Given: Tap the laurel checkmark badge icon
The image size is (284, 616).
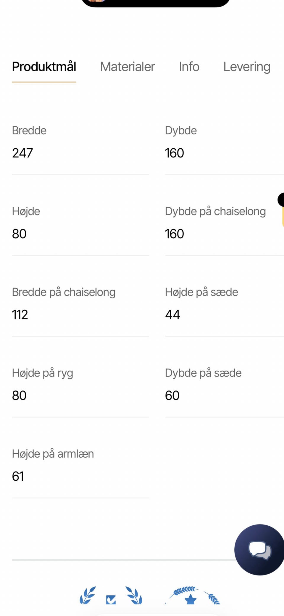Looking at the screenshot, I should click(x=111, y=596).
